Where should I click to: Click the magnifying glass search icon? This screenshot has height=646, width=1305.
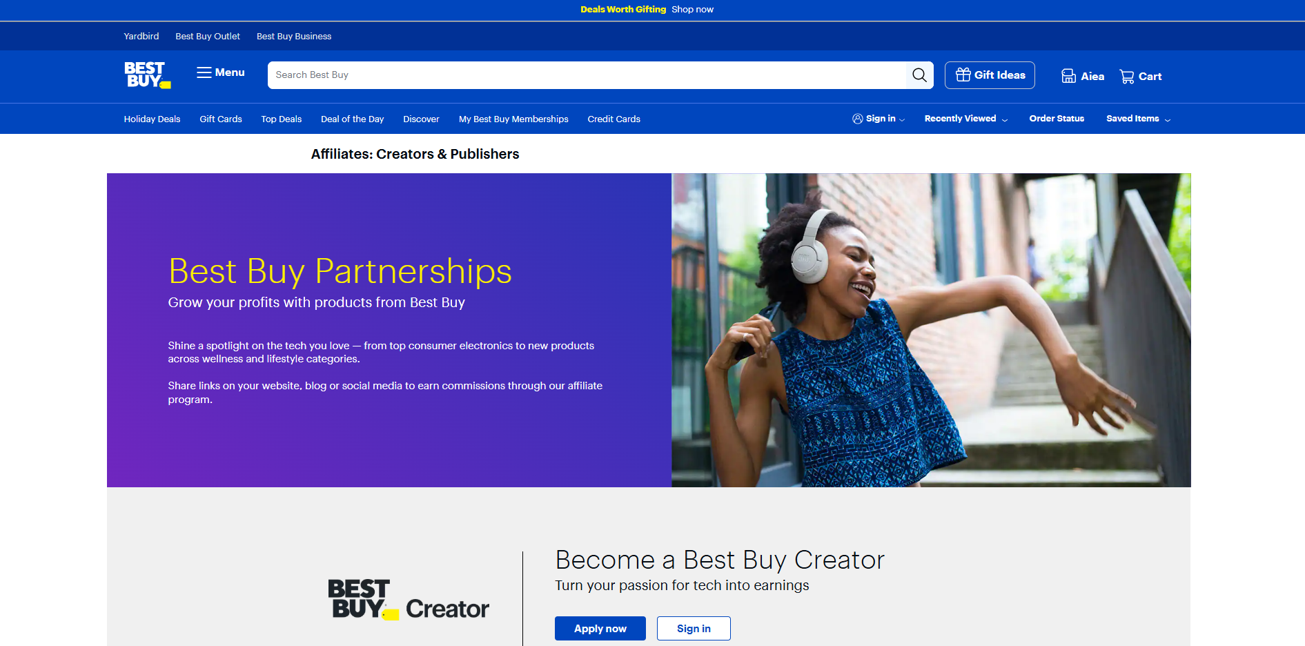(x=919, y=75)
